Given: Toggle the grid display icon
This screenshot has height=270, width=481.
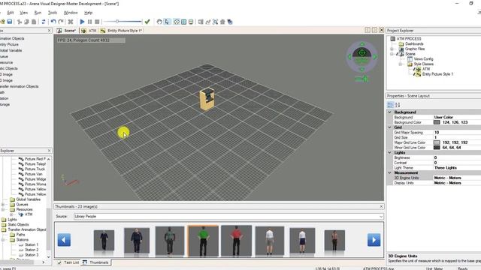Looking at the screenshot, I should (183, 22).
